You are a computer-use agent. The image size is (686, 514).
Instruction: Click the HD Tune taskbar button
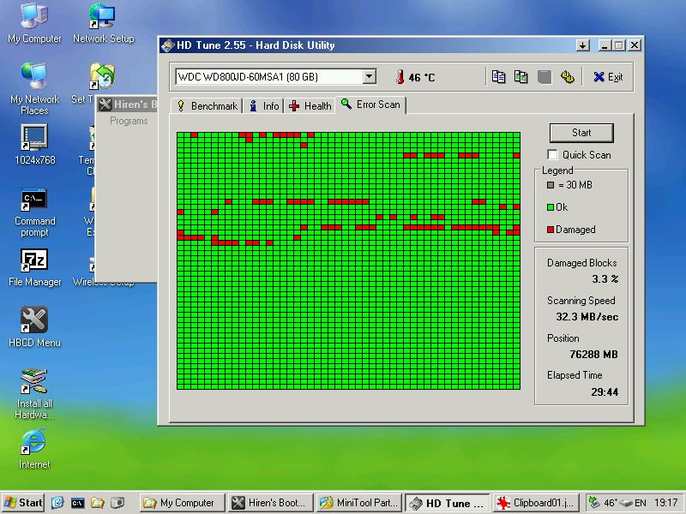point(447,503)
